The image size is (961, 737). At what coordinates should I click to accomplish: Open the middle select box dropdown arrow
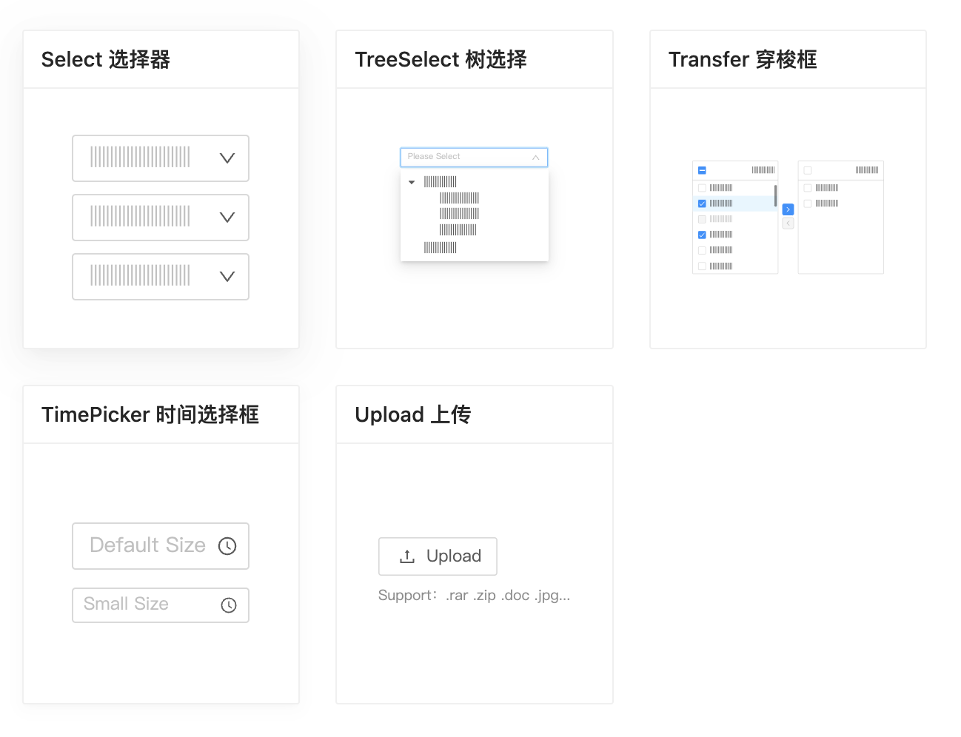(227, 218)
